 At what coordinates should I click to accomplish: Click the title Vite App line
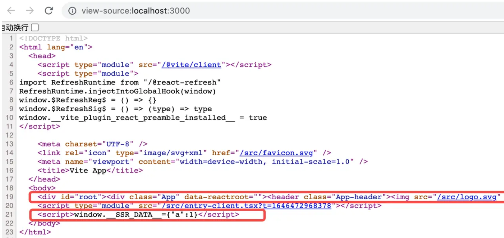(x=90, y=170)
